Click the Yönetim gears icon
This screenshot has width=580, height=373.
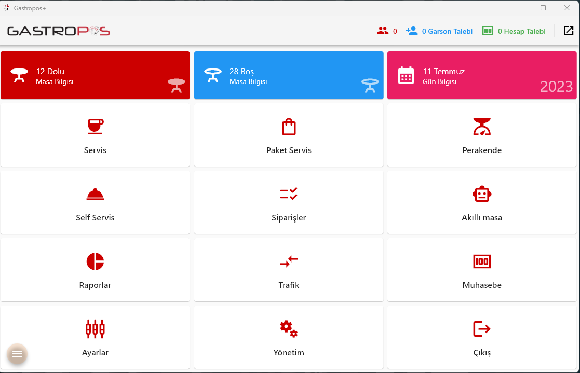pyautogui.click(x=289, y=329)
